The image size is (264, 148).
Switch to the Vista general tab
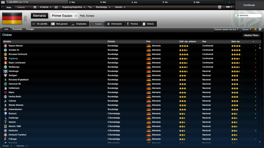60,24
